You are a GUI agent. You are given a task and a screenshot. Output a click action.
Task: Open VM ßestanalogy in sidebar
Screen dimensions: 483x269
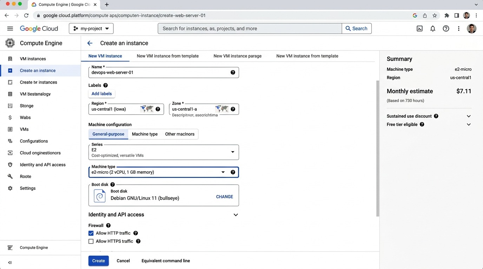pos(40,94)
